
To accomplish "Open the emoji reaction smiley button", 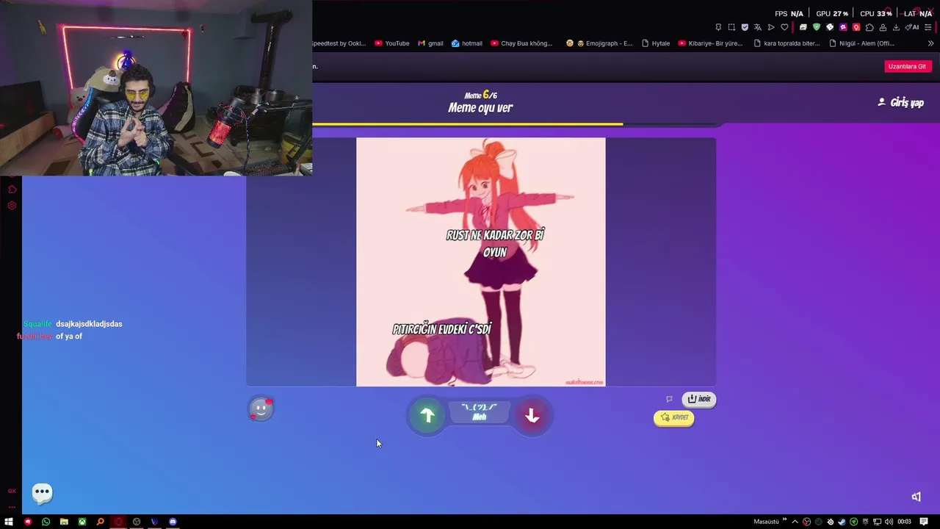I will 261,409.
